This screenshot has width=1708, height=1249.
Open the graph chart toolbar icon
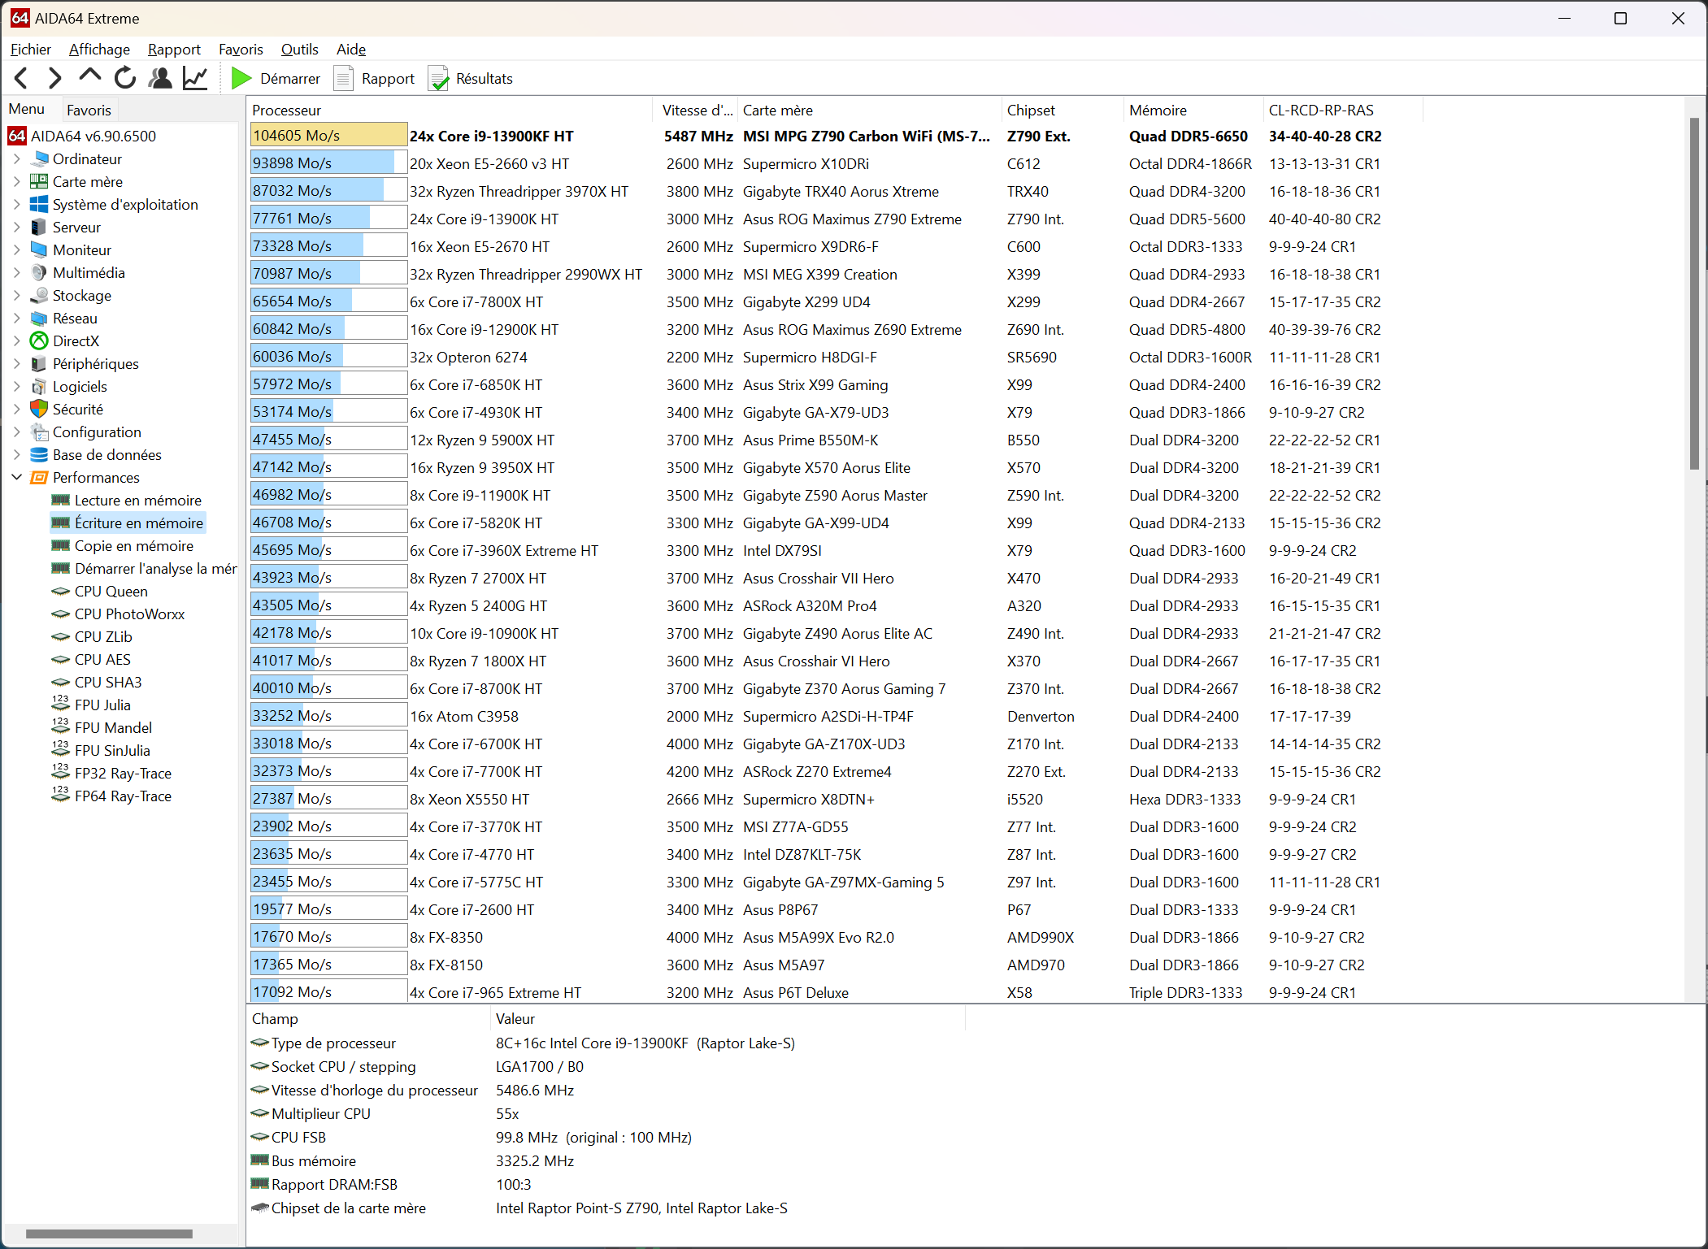195,78
